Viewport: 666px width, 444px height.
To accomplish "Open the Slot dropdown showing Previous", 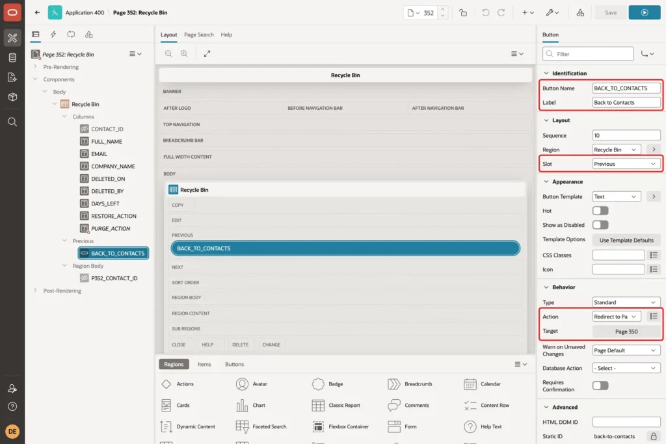I will (x=626, y=164).
